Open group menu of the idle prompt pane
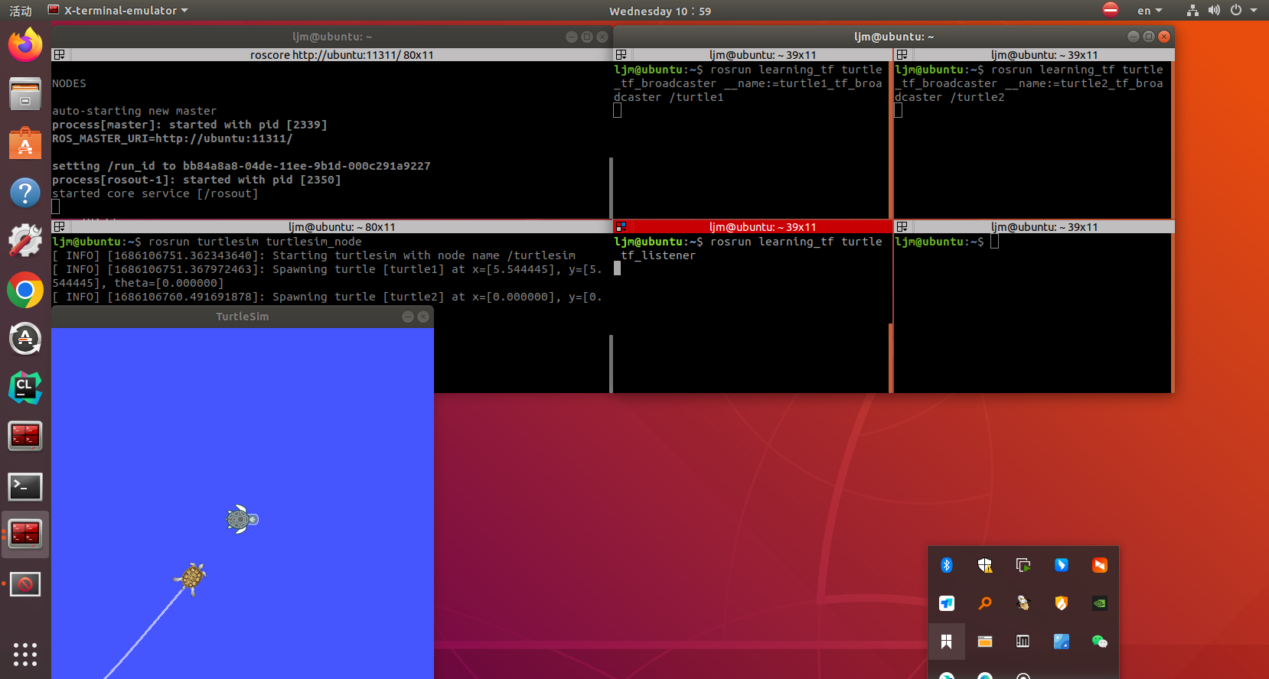This screenshot has height=679, width=1269. [902, 227]
